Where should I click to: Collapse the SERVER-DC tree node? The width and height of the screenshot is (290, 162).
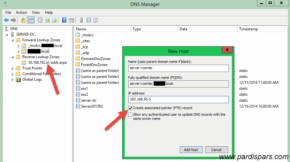[x=7, y=34]
